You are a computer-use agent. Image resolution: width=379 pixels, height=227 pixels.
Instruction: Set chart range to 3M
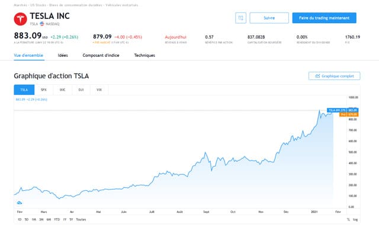point(41,219)
